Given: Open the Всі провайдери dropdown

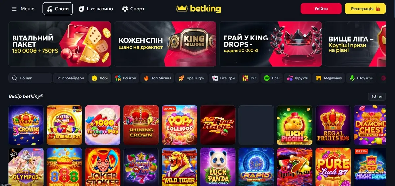Looking at the screenshot, I should point(70,78).
